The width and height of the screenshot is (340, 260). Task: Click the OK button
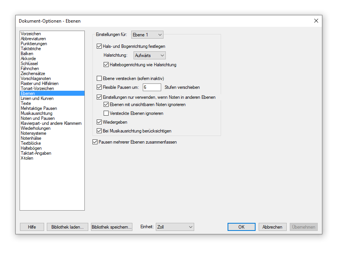pos(241,227)
